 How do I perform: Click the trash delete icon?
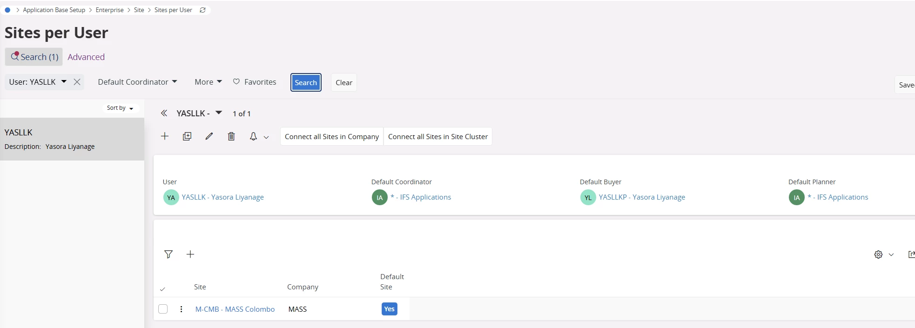click(231, 136)
